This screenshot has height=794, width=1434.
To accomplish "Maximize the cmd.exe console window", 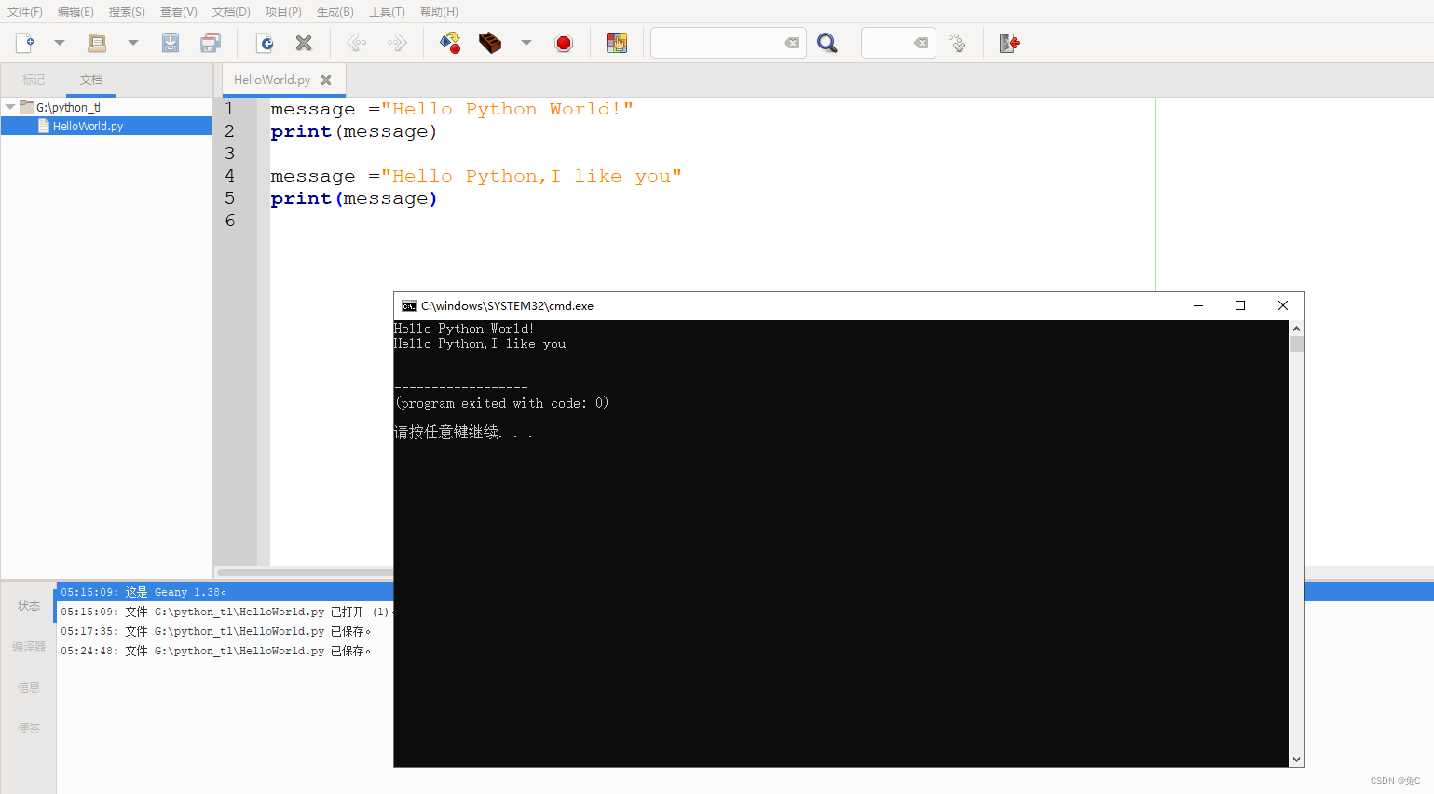I will pos(1240,305).
